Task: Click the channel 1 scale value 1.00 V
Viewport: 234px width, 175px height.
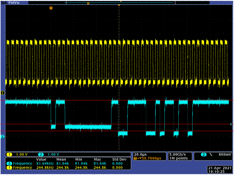Action: coord(22,154)
